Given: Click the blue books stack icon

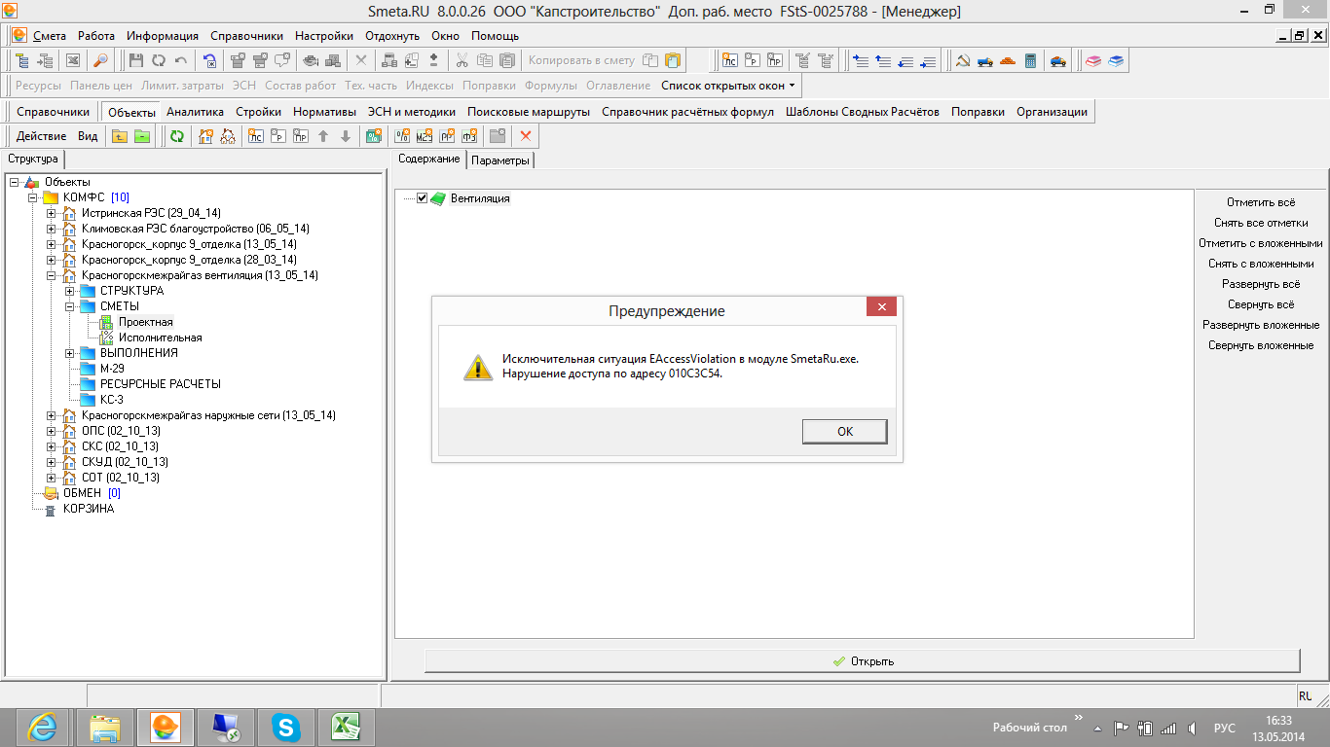Looking at the screenshot, I should click(x=1116, y=60).
